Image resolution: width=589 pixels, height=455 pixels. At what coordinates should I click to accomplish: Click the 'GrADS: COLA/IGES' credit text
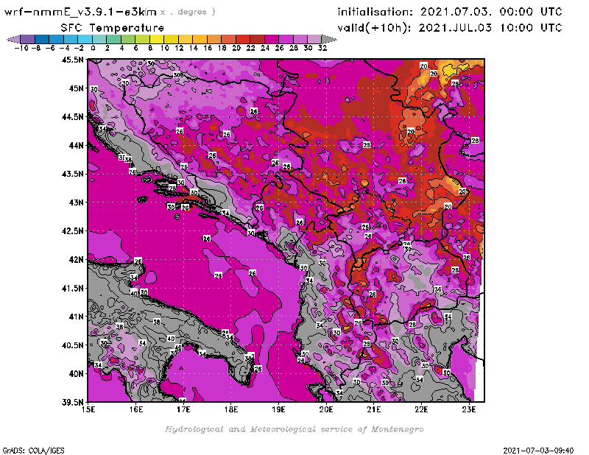(x=34, y=451)
